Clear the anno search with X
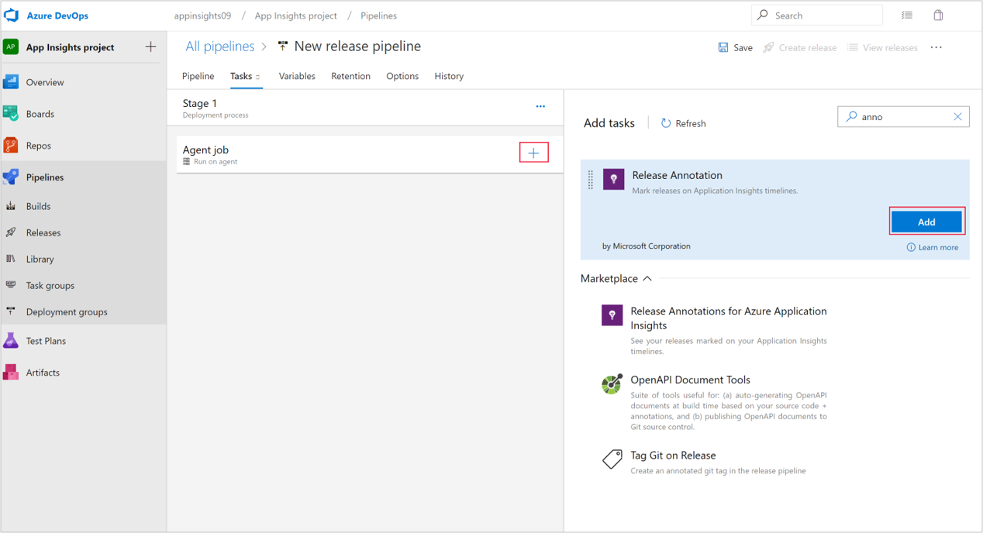Viewport: 983px width, 533px height. (957, 117)
